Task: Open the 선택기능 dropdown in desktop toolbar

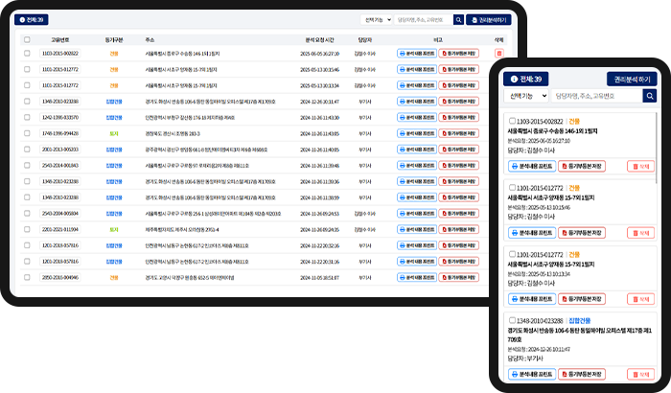Action: [x=376, y=19]
